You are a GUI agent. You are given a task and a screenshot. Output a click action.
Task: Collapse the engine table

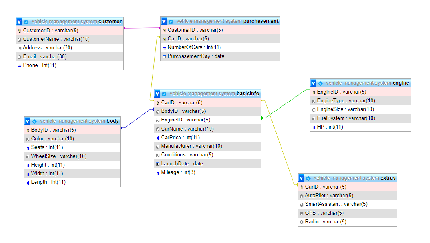313,83
